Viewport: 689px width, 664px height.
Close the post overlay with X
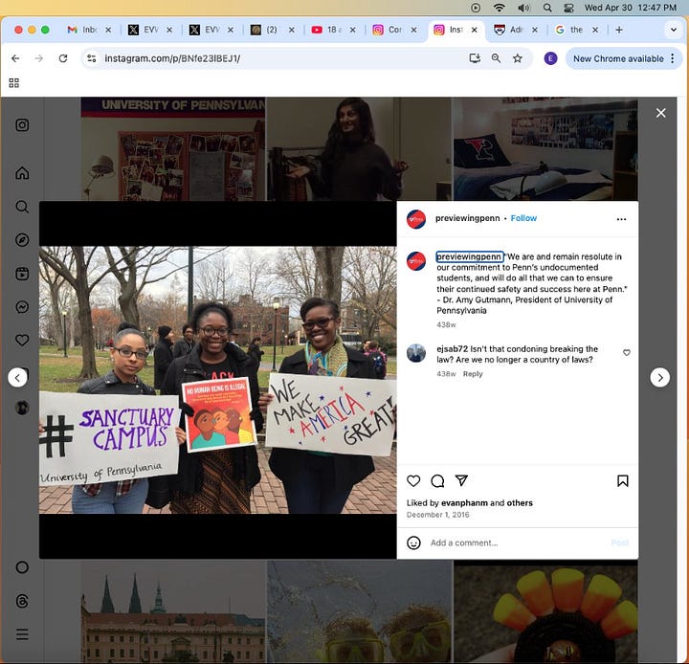(x=660, y=113)
